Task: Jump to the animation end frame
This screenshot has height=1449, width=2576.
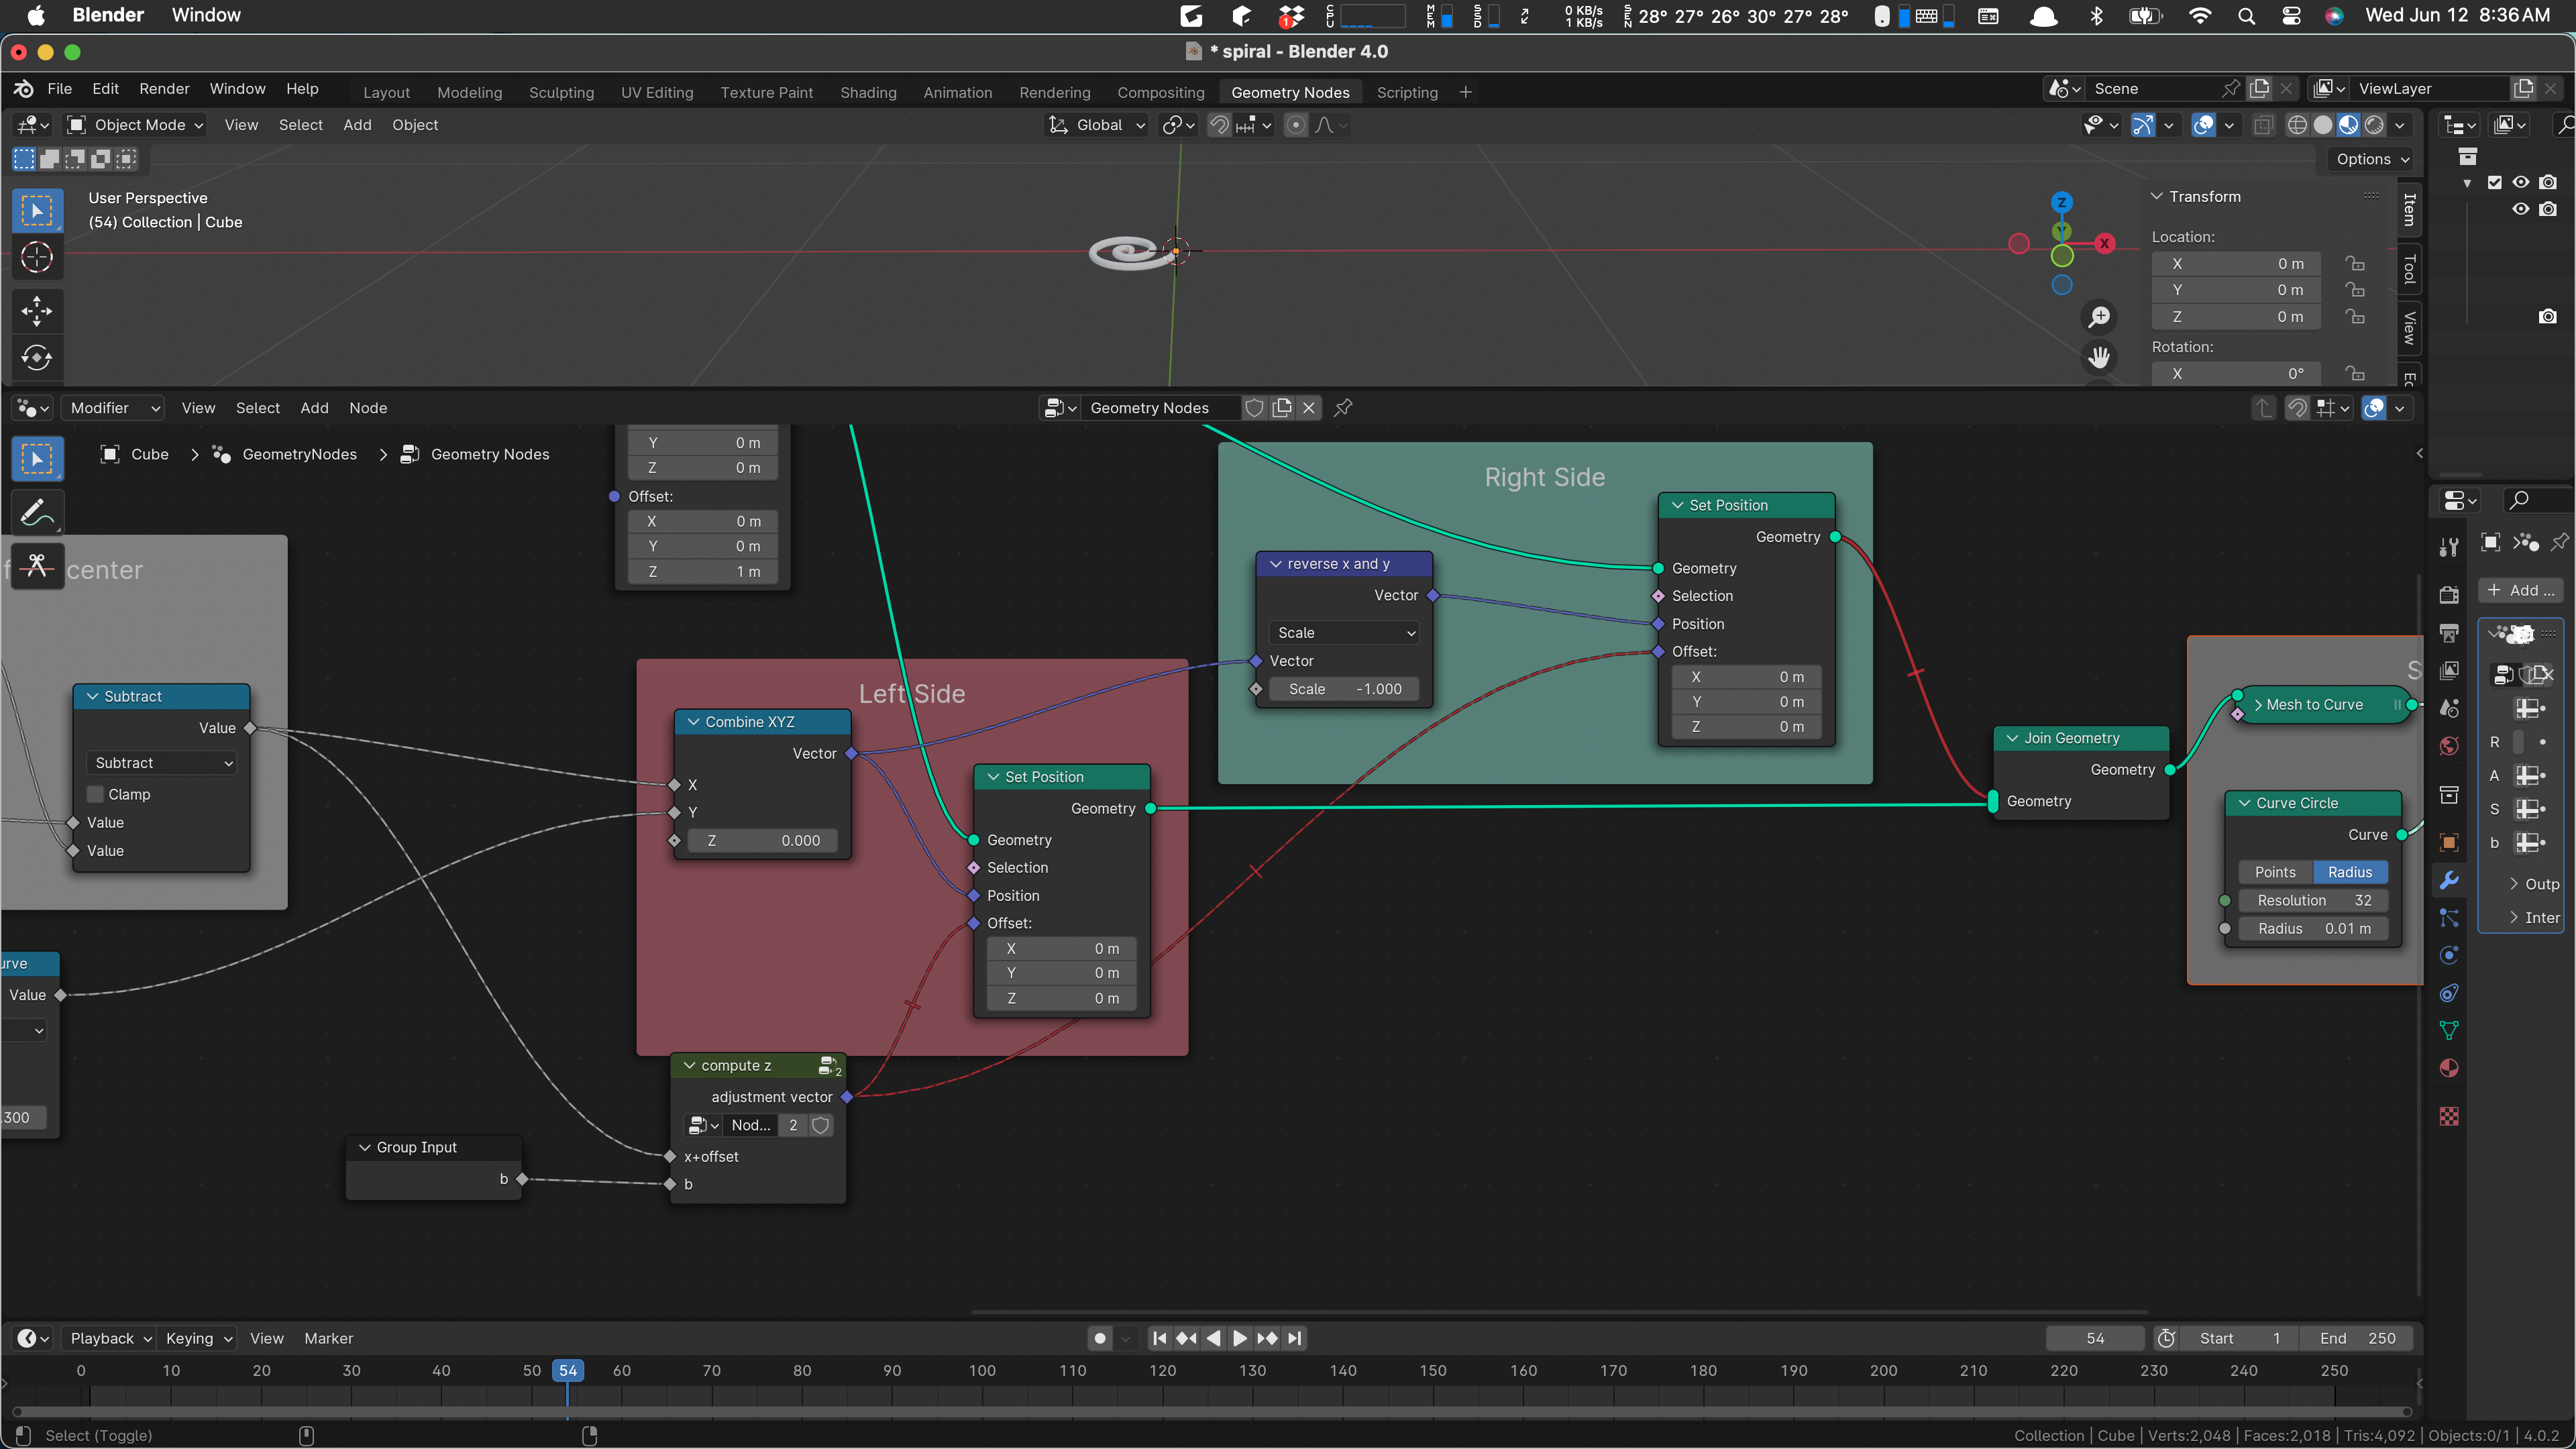Action: click(1294, 1338)
